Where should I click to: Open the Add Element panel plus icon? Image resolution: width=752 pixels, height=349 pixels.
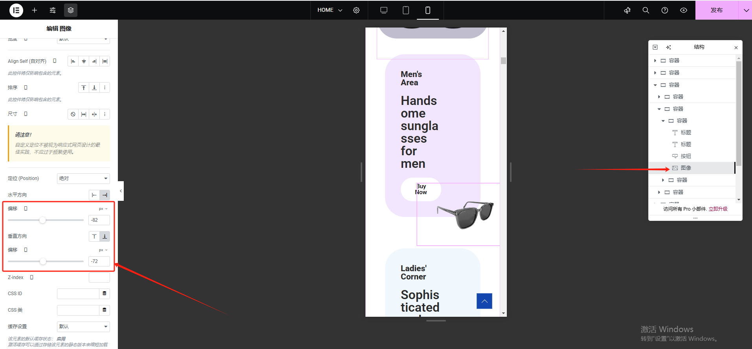click(35, 10)
